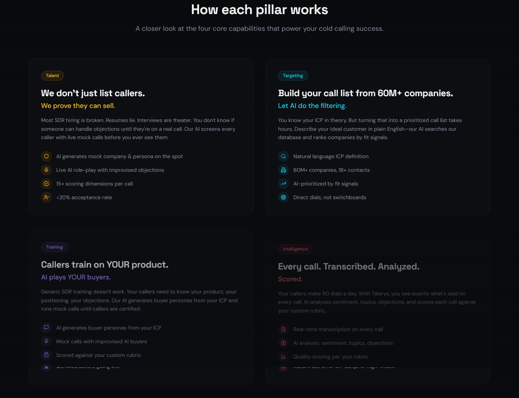Click the user-check icon by acceptance rate
The image size is (519, 398).
[46, 197]
